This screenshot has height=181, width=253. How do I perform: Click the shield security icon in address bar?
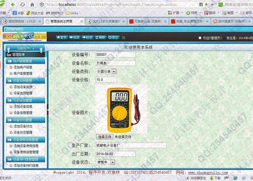[x=42, y=5]
